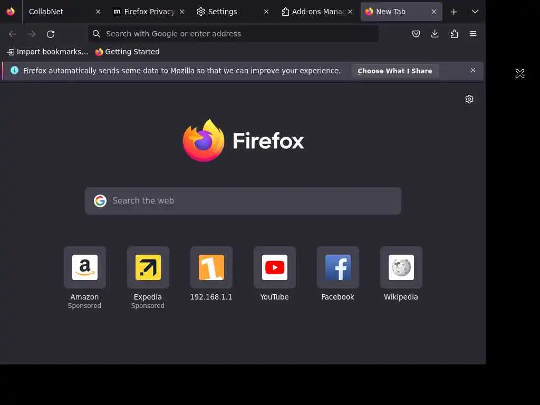This screenshot has width=540, height=405.
Task: Open Firefox View pinned tab icon
Action: point(11,12)
